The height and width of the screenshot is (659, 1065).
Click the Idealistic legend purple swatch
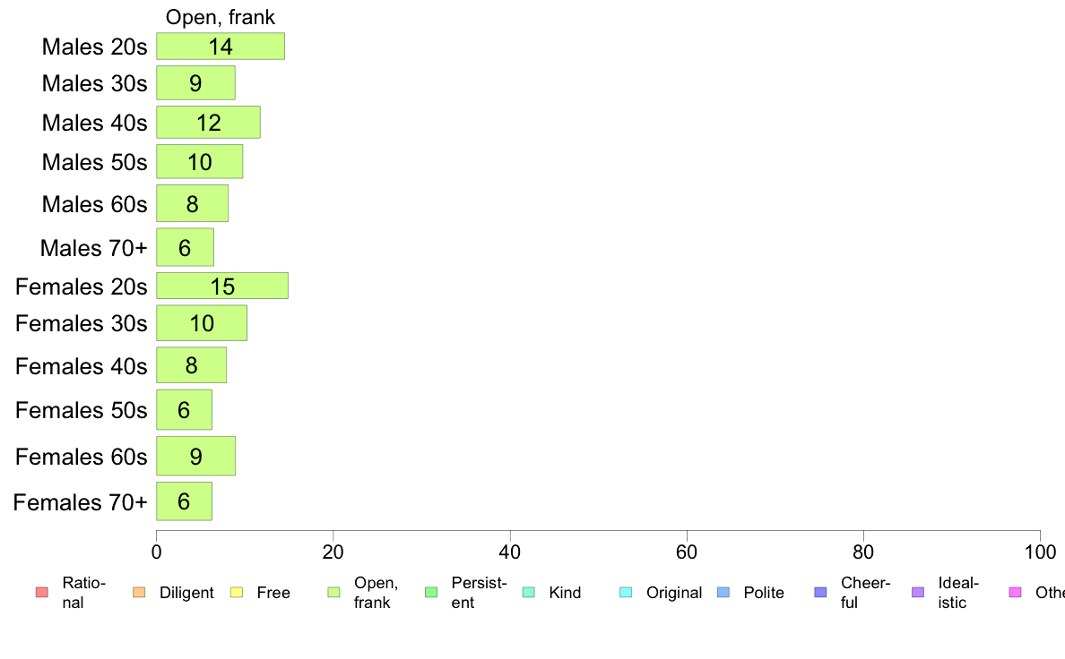(918, 593)
